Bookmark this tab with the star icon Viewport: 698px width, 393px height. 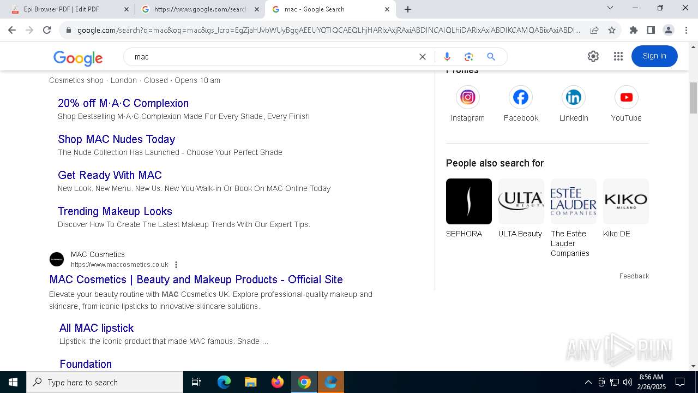[x=612, y=30]
